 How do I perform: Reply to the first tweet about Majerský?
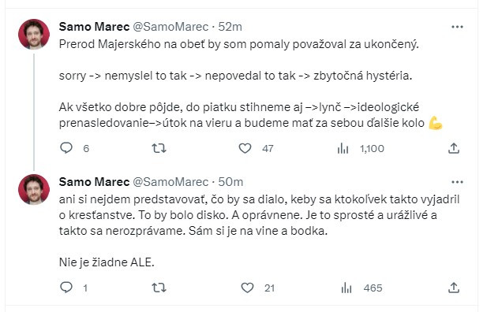pyautogui.click(x=66, y=148)
